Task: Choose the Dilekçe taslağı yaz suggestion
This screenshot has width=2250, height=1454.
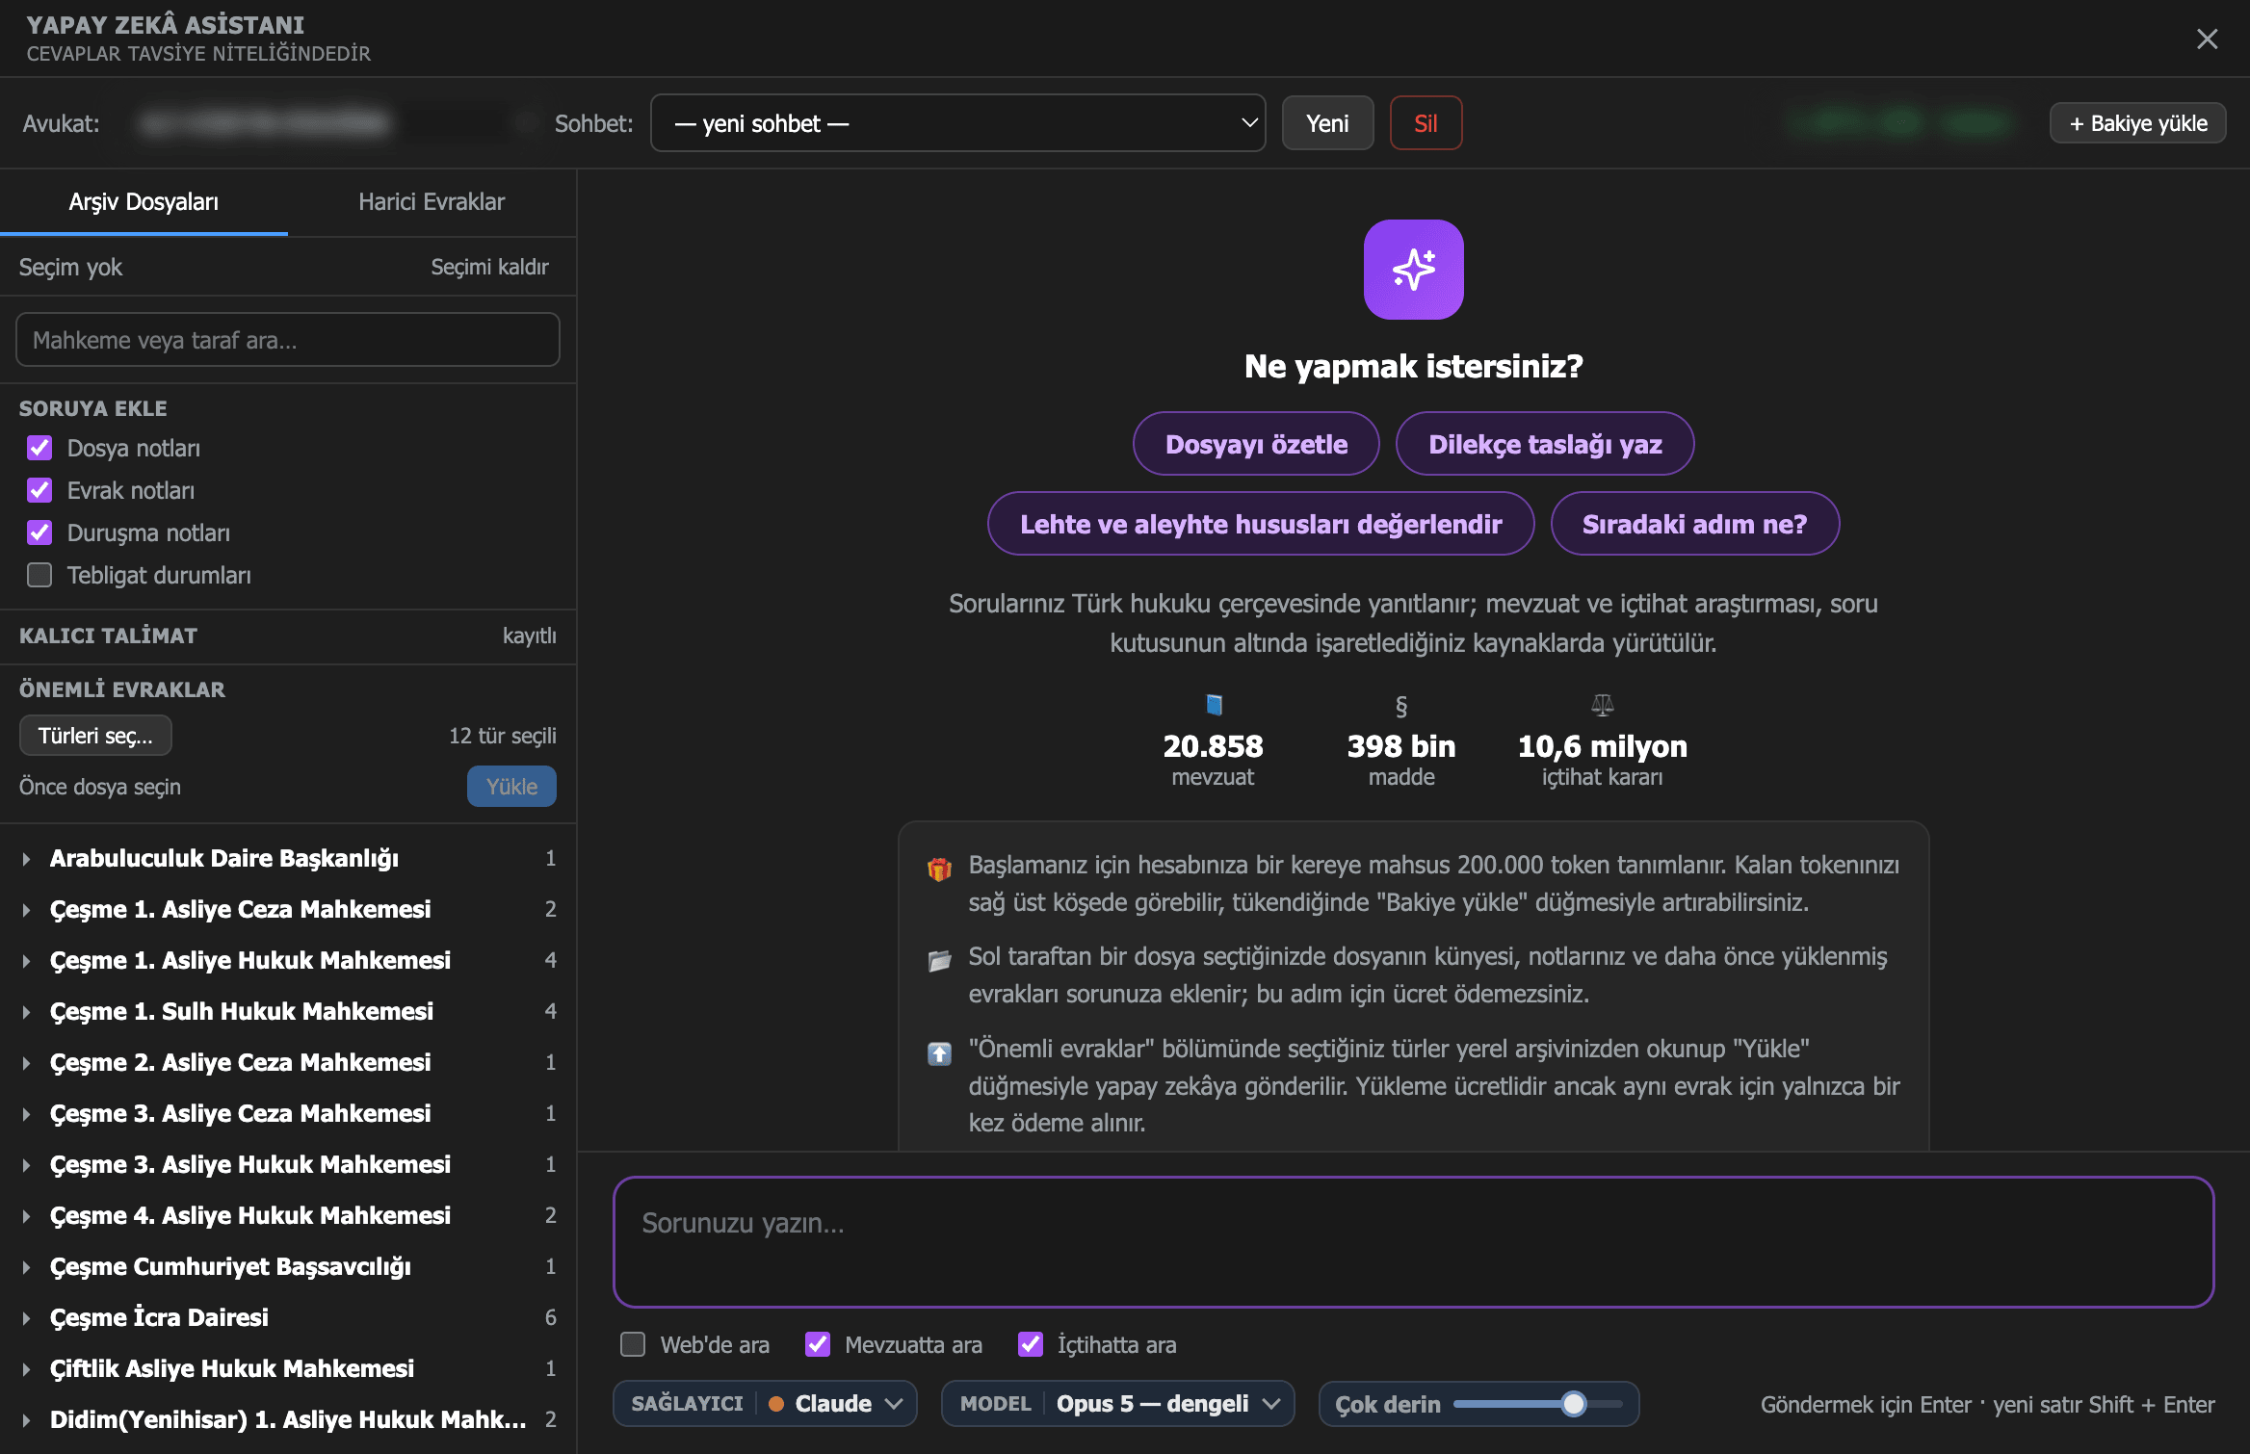Action: point(1545,444)
